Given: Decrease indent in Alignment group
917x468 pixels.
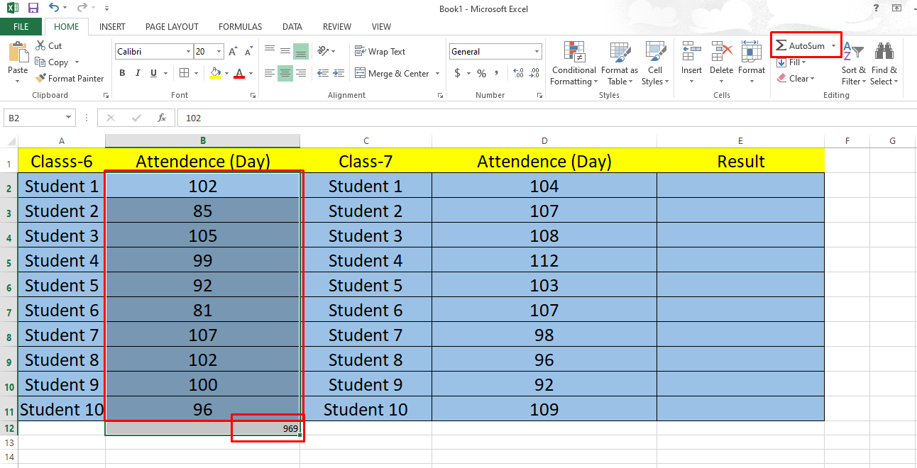Looking at the screenshot, I should (323, 73).
